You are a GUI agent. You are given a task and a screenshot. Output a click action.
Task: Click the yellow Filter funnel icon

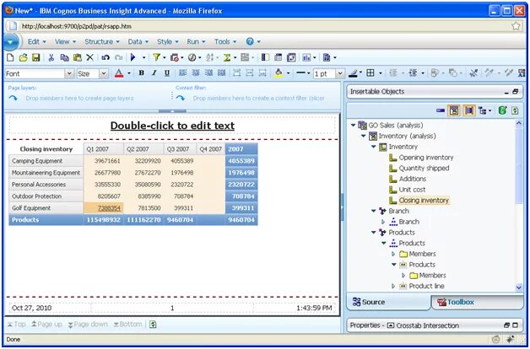tap(156, 57)
